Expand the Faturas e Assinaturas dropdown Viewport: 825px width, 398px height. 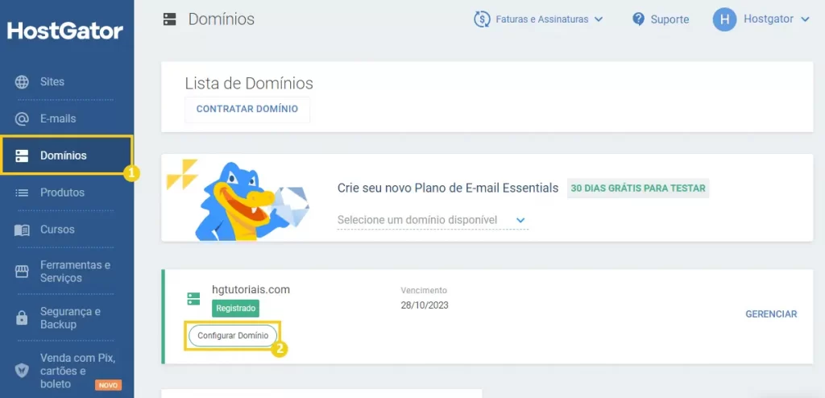538,19
